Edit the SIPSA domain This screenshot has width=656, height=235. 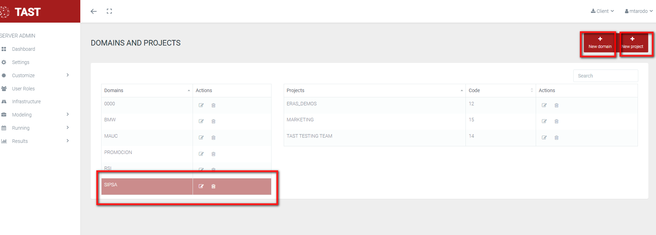pyautogui.click(x=201, y=186)
